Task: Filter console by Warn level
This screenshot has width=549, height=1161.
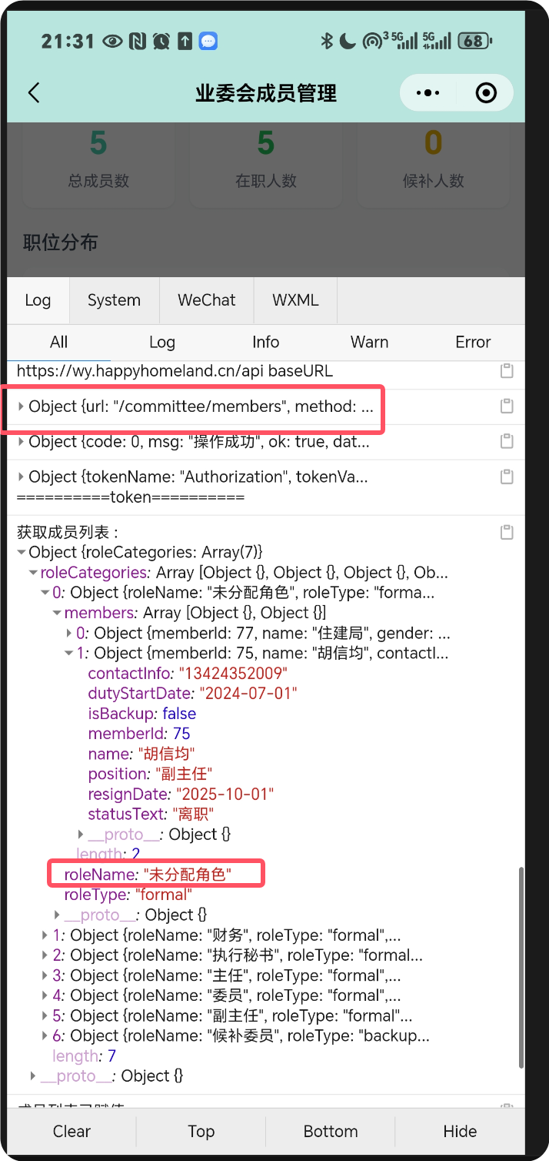Action: pos(369,342)
